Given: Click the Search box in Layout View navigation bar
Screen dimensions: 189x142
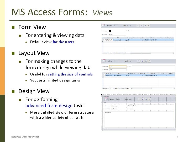Looking at the screenshot, I should [128, 88].
